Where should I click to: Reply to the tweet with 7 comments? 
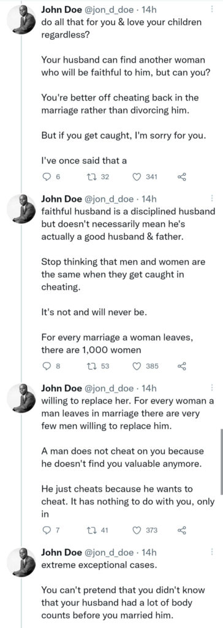(46, 530)
